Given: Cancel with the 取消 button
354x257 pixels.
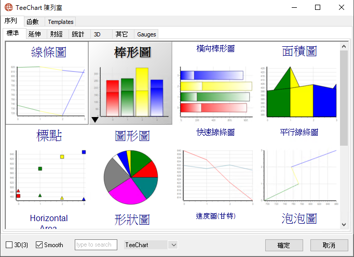Looking at the screenshot, I should click(329, 245).
